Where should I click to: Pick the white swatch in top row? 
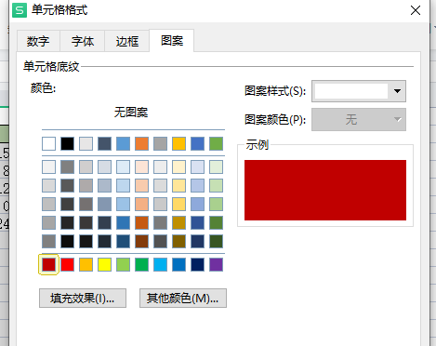[48, 144]
